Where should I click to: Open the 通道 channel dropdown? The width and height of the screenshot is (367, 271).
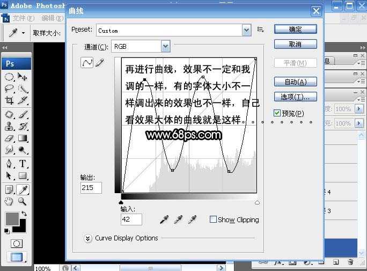click(x=165, y=46)
